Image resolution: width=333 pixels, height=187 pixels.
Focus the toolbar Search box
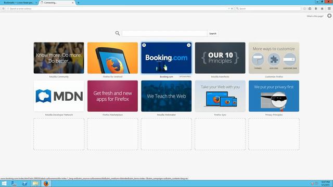(268, 9)
